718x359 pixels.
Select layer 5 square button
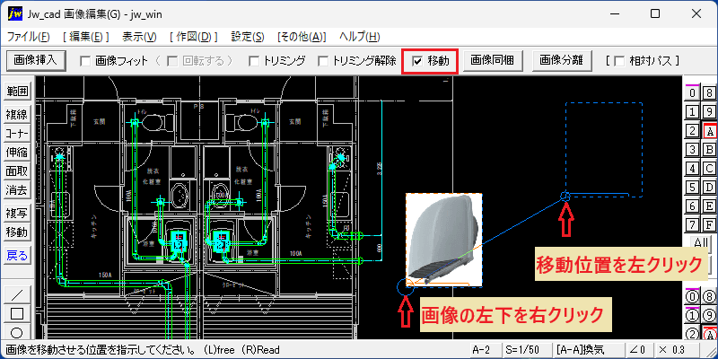pos(693,188)
